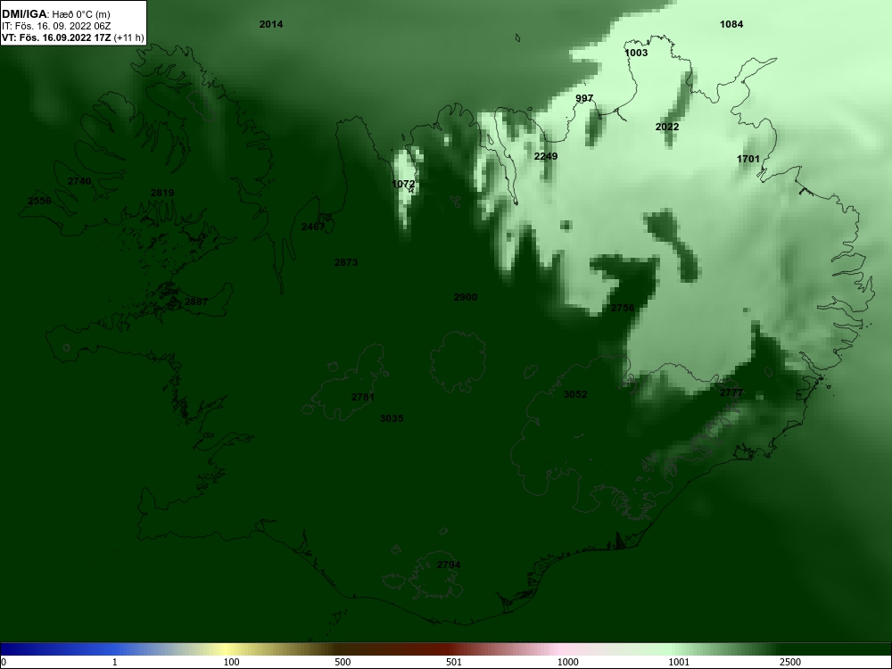Click the legend label 1
Image resolution: width=892 pixels, height=669 pixels.
pyautogui.click(x=115, y=662)
